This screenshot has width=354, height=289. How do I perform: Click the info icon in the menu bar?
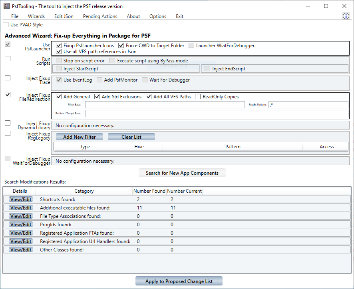[346, 16]
